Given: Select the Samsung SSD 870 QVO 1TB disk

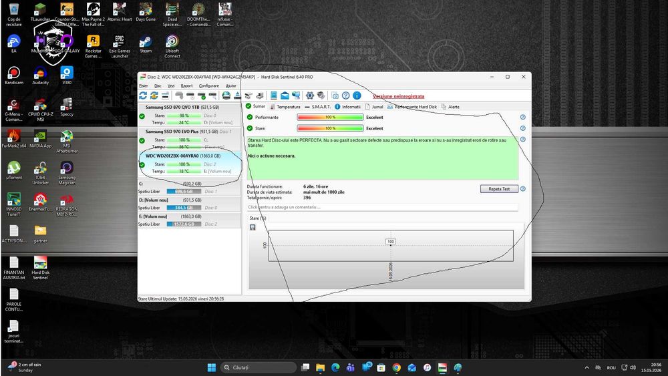Looking at the screenshot, I should tap(190, 115).
